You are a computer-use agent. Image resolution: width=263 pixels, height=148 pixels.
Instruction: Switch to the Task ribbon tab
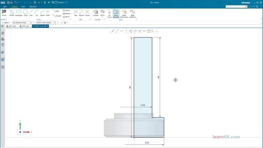pos(5,7)
